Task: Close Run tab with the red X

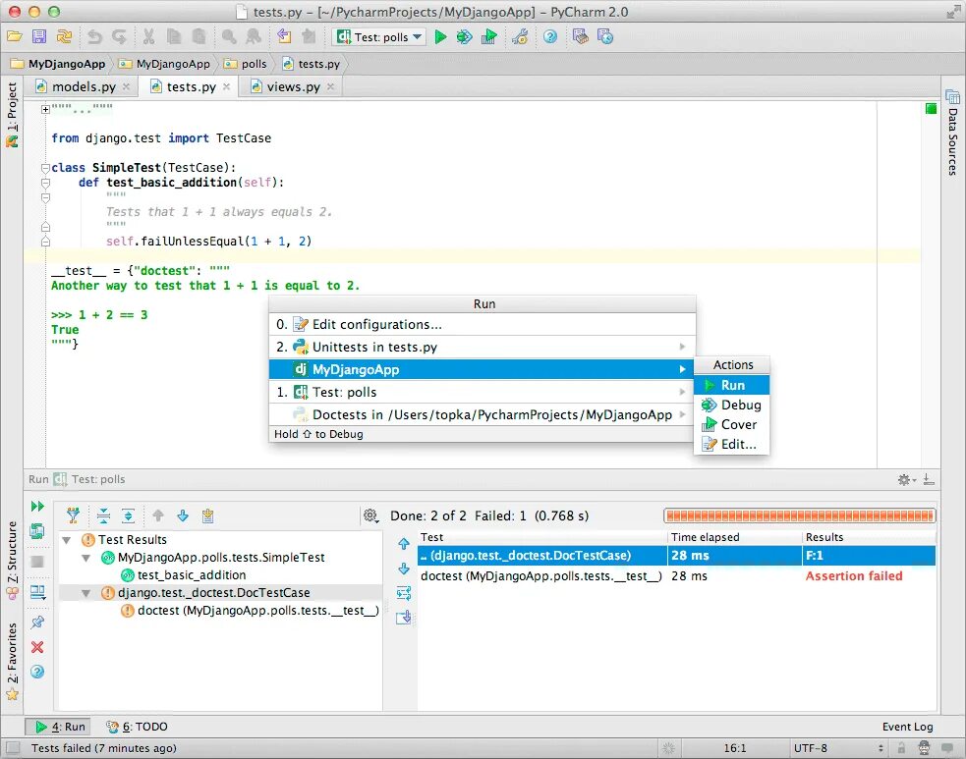Action: click(x=37, y=647)
